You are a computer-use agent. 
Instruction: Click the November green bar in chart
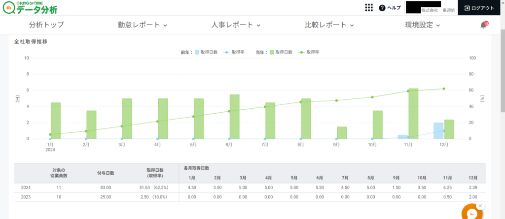point(413,114)
